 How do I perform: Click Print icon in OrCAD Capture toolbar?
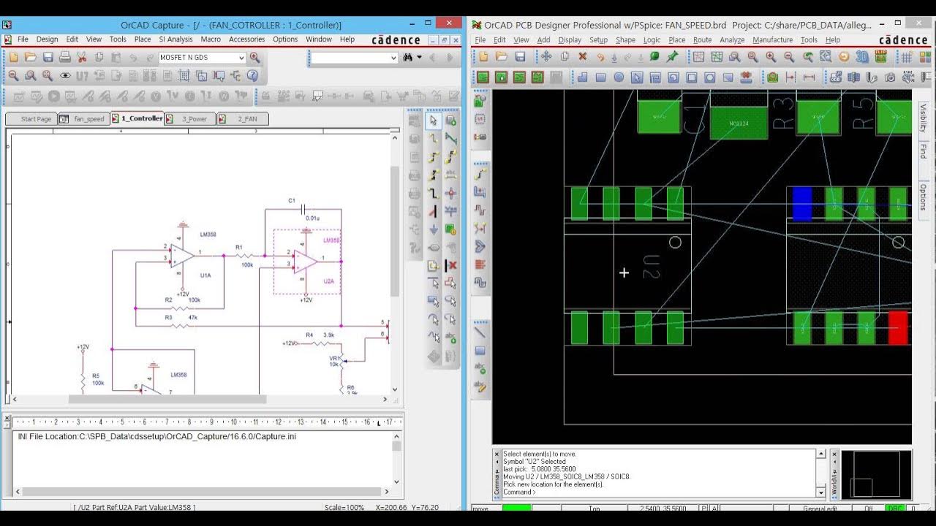click(65, 57)
